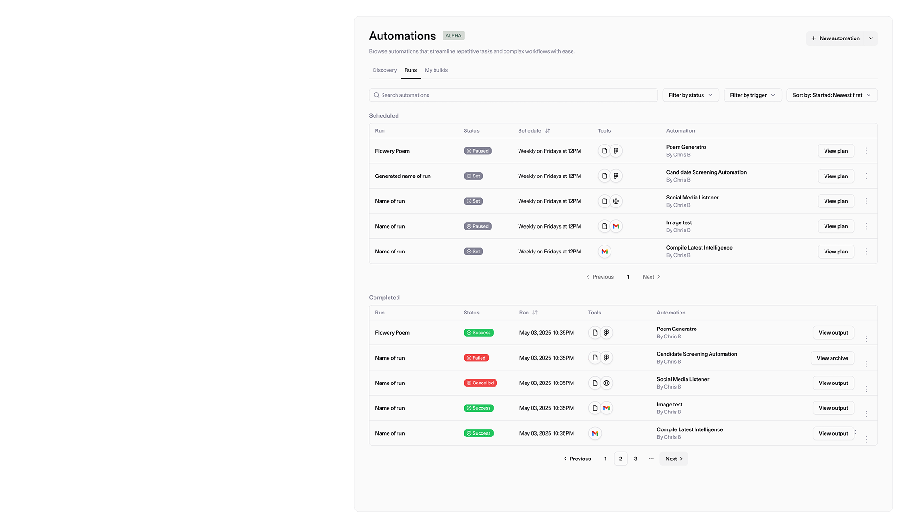
Task: Click globe tool icon in scheduled Social Media Listener row
Action: pos(616,201)
